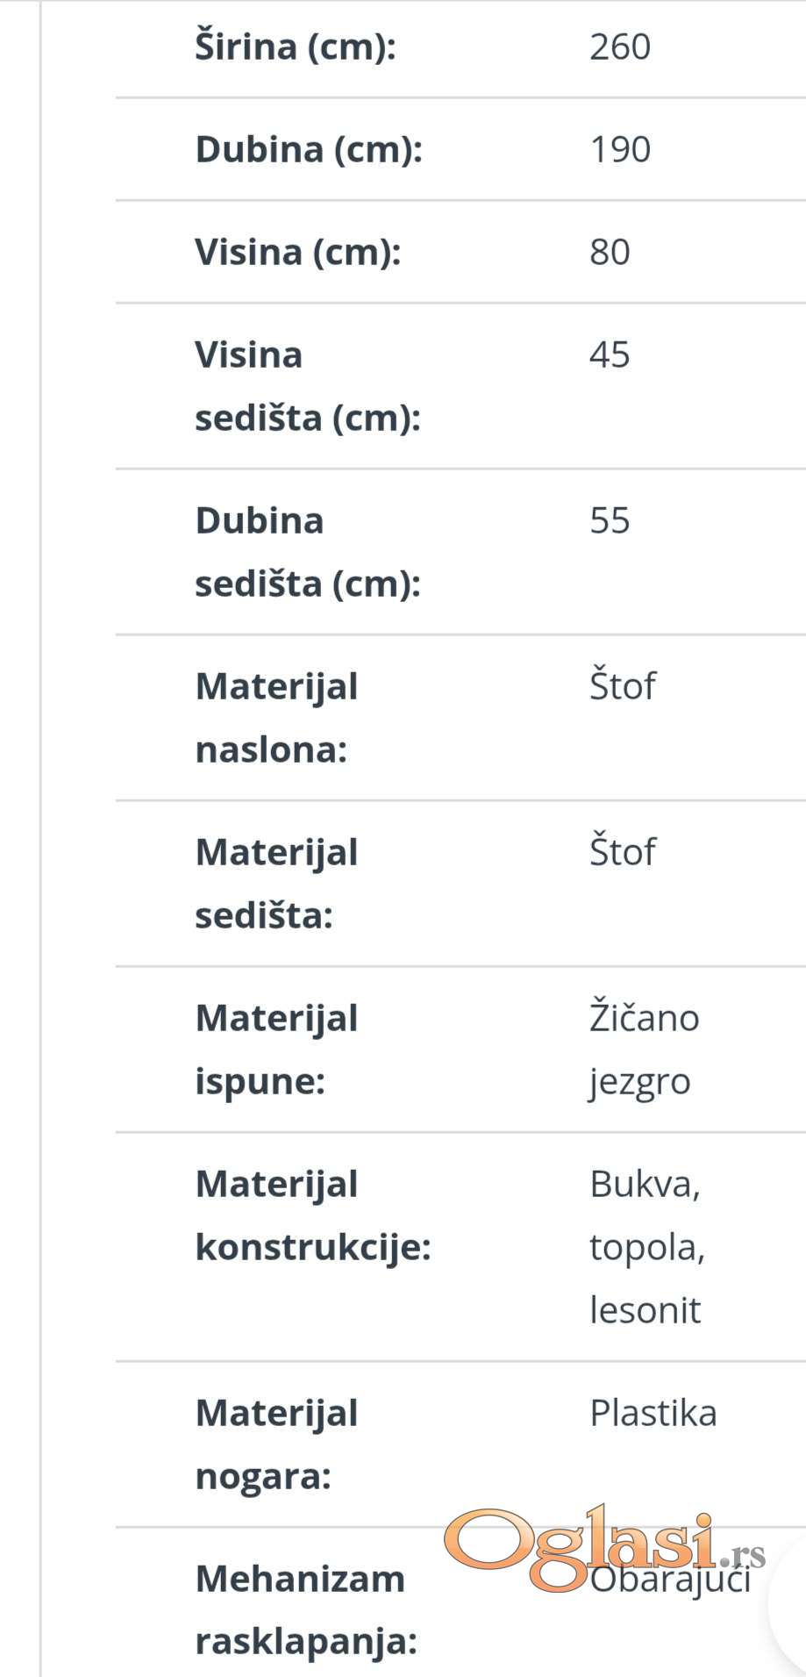Click the "Materijal konstrukcije:" label
Viewport: 806px width, 1677px height.
tap(312, 1215)
